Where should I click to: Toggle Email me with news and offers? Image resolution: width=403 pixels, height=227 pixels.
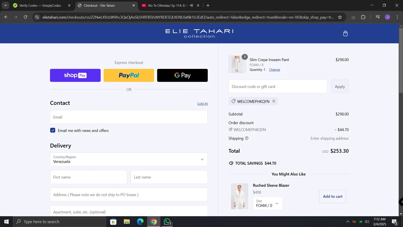pyautogui.click(x=53, y=130)
